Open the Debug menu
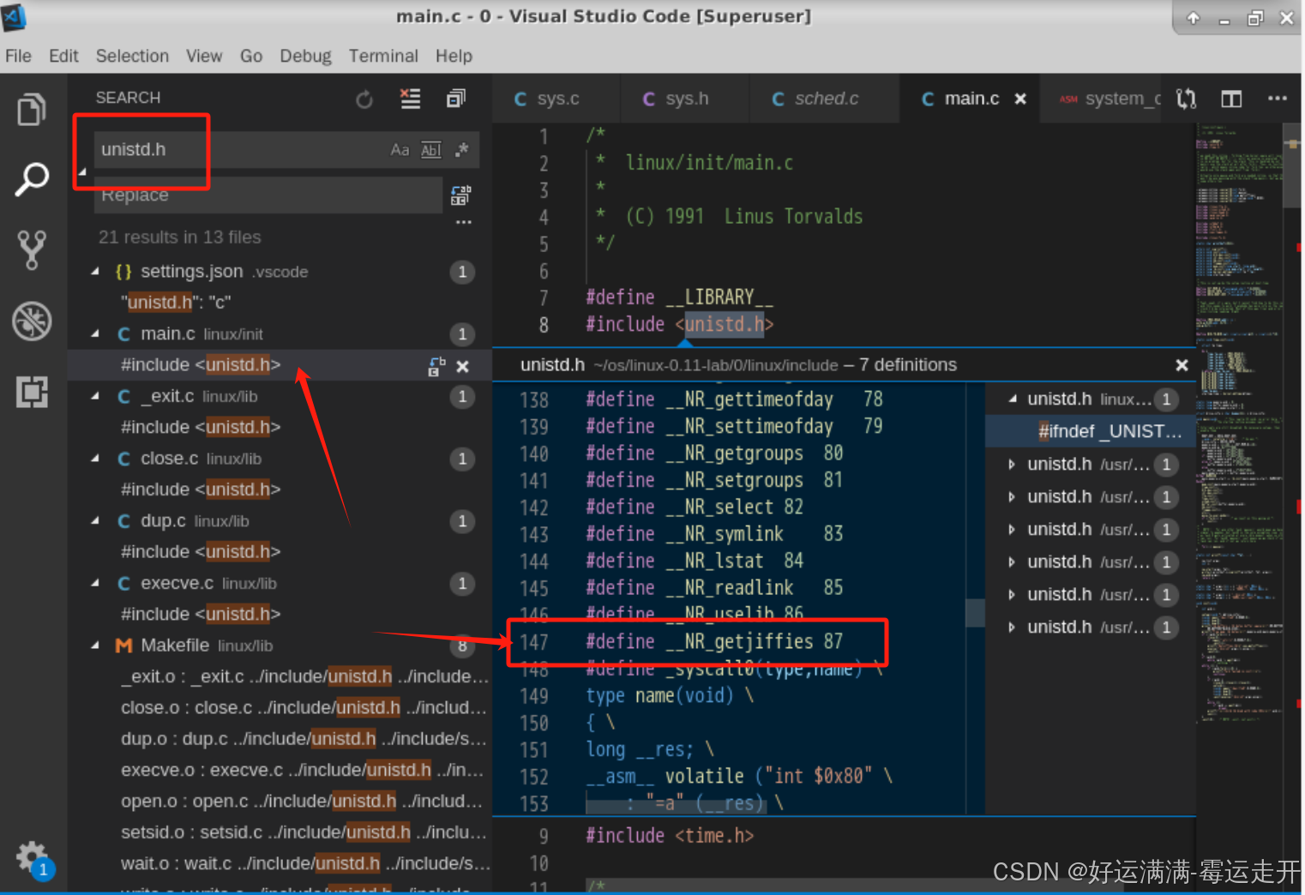 [x=305, y=56]
